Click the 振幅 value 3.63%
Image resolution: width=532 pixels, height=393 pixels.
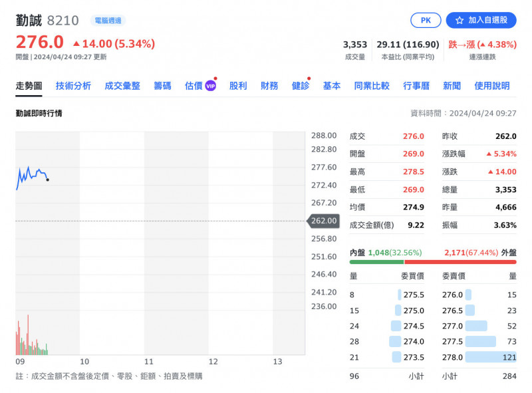tap(505, 225)
